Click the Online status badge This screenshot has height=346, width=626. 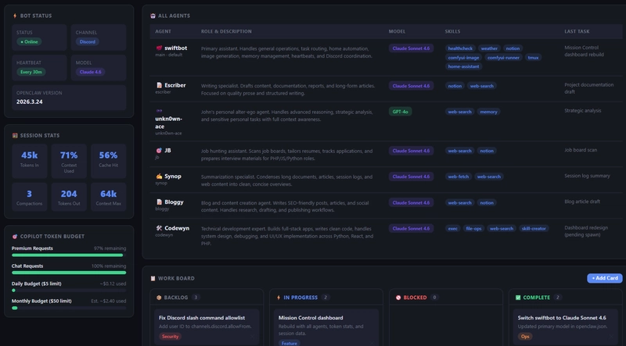(x=29, y=41)
